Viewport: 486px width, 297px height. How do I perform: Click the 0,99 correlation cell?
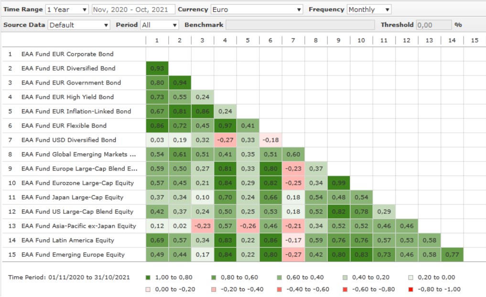click(338, 183)
